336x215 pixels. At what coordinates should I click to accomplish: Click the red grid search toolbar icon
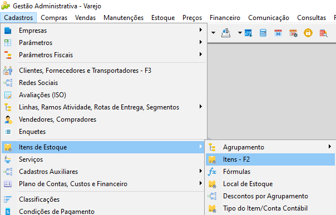coord(323,33)
